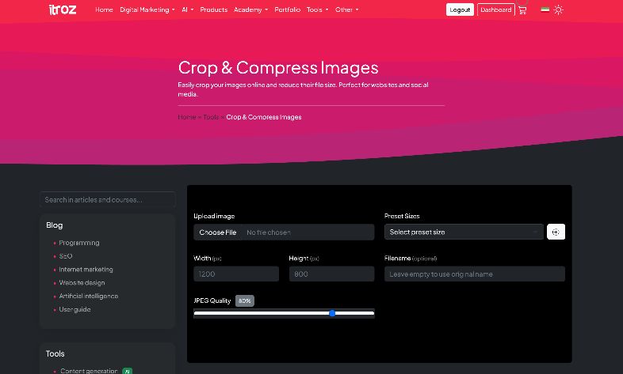The width and height of the screenshot is (623, 374).
Task: Expand the AI menu in navbar
Action: pos(188,9)
